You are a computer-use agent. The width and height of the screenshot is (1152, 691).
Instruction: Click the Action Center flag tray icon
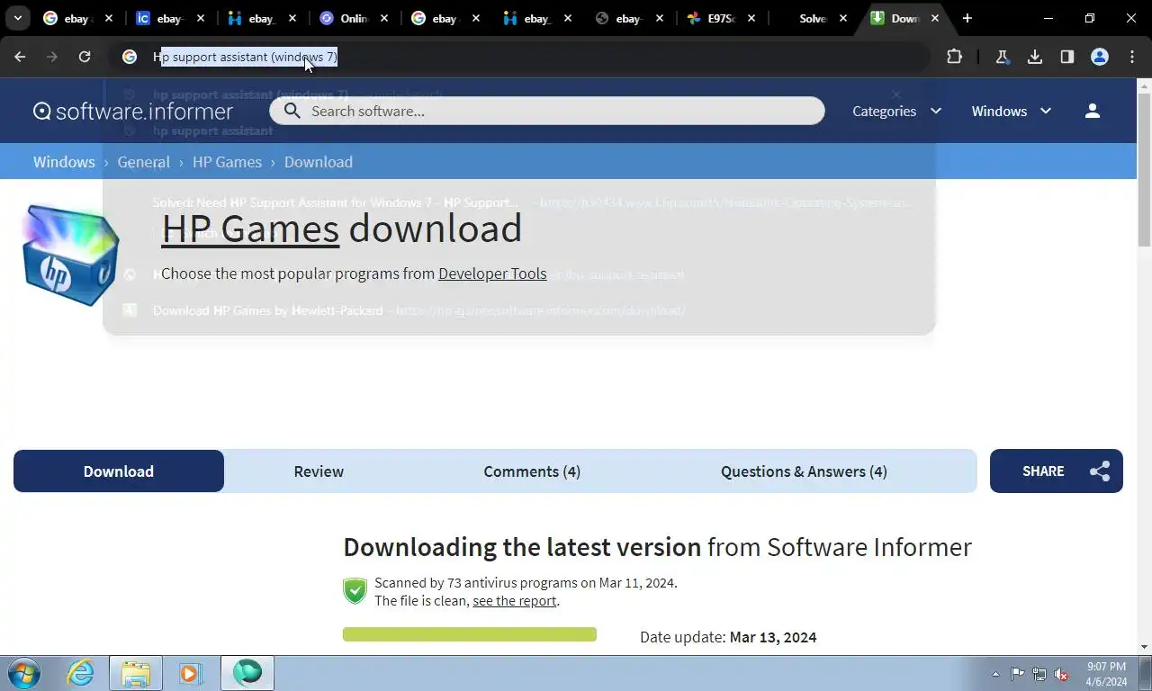1018,674
